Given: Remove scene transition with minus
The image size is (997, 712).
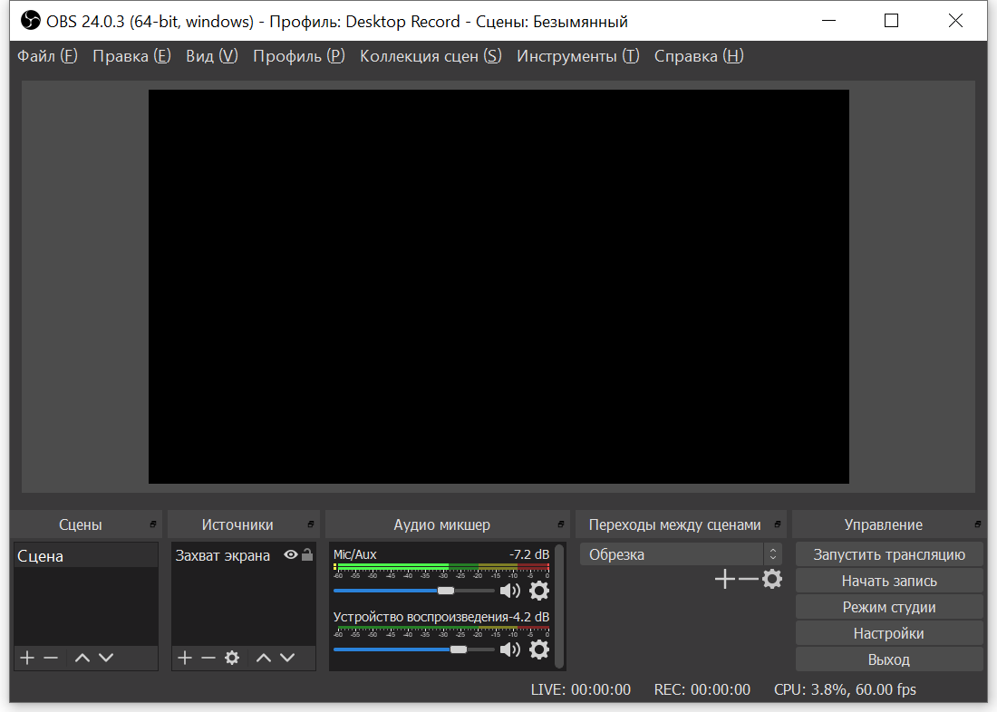Looking at the screenshot, I should pyautogui.click(x=749, y=579).
